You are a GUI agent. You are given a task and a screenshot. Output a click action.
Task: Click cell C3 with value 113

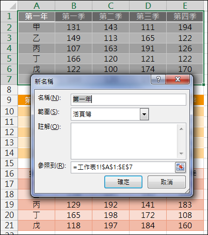110,38
